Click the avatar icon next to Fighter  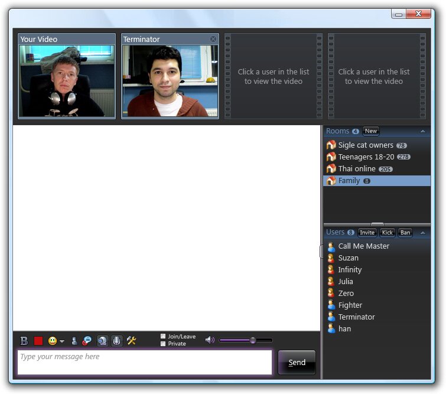pos(331,305)
